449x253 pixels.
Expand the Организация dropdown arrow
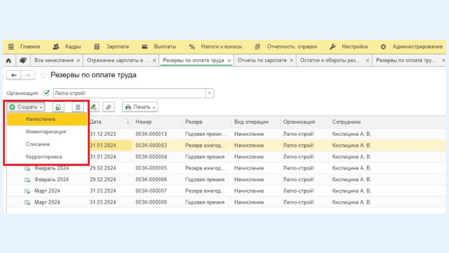209,93
